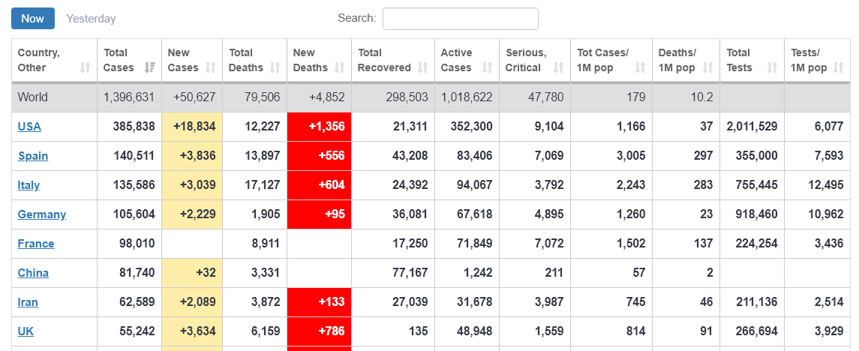The height and width of the screenshot is (351, 859).
Task: Sort by Total Tests column arrows
Action: coord(773,68)
